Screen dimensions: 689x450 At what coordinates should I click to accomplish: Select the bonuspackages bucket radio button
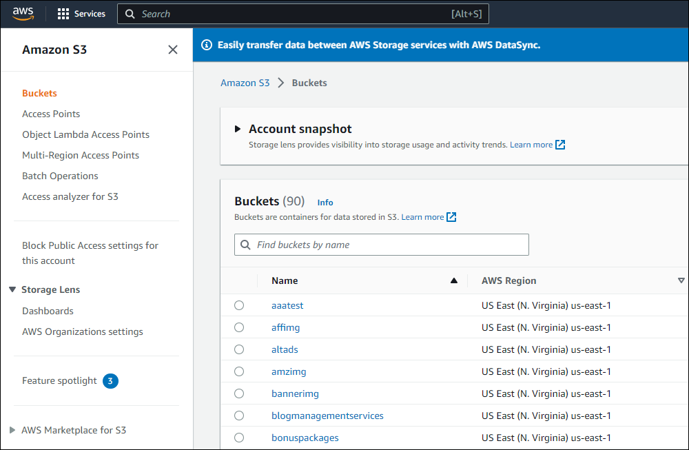[239, 438]
